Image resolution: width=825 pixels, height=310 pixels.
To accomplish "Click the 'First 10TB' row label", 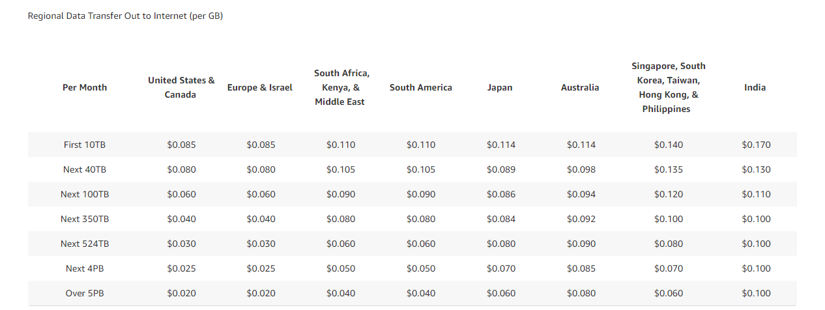I will click(x=85, y=145).
